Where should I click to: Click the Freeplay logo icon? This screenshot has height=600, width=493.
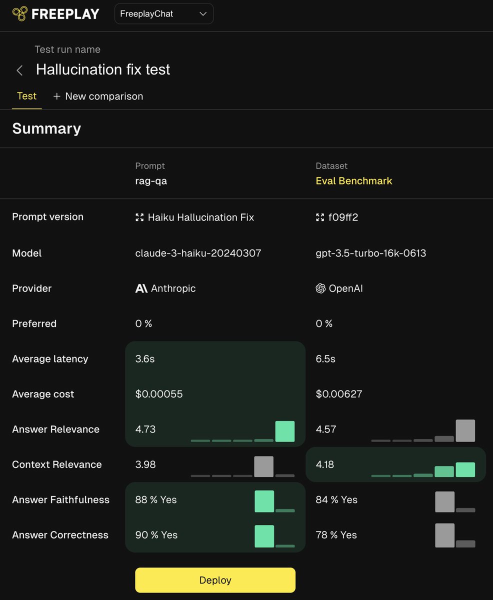[19, 14]
